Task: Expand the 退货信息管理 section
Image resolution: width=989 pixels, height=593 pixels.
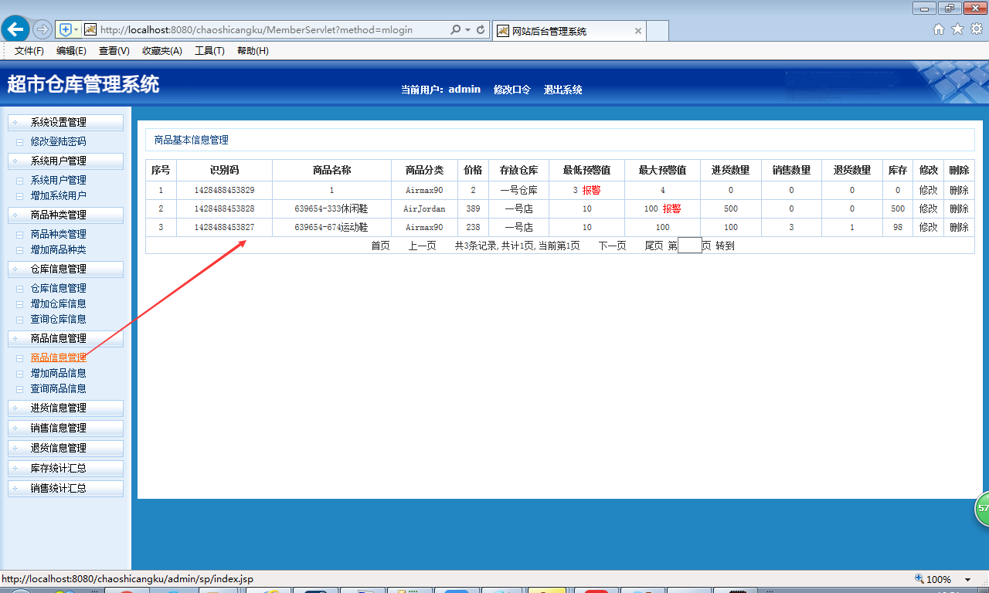Action: (65, 448)
